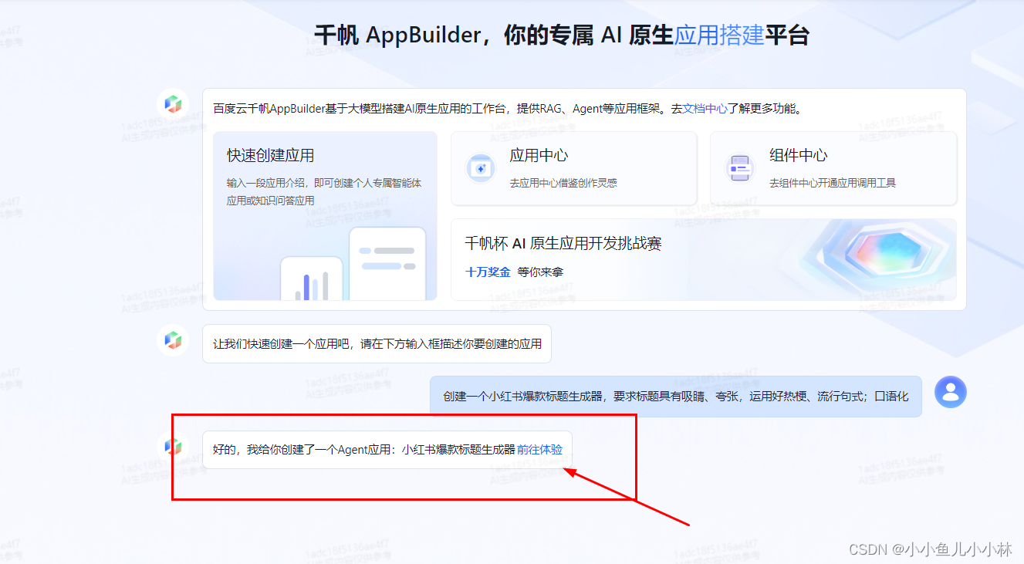
Task: Open the 前往体验 link
Action: click(x=539, y=450)
